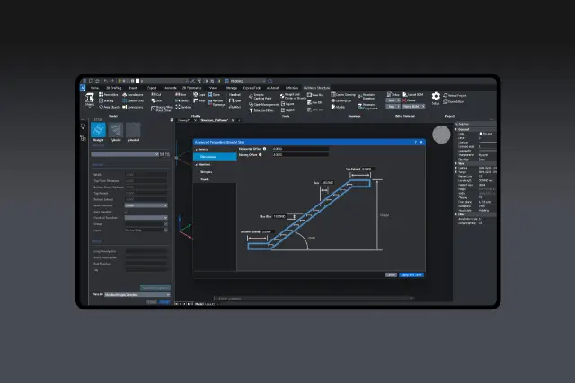Screen dimensions: 575x383
Task: Click the Column Grid tool icon
Action: coord(124,100)
